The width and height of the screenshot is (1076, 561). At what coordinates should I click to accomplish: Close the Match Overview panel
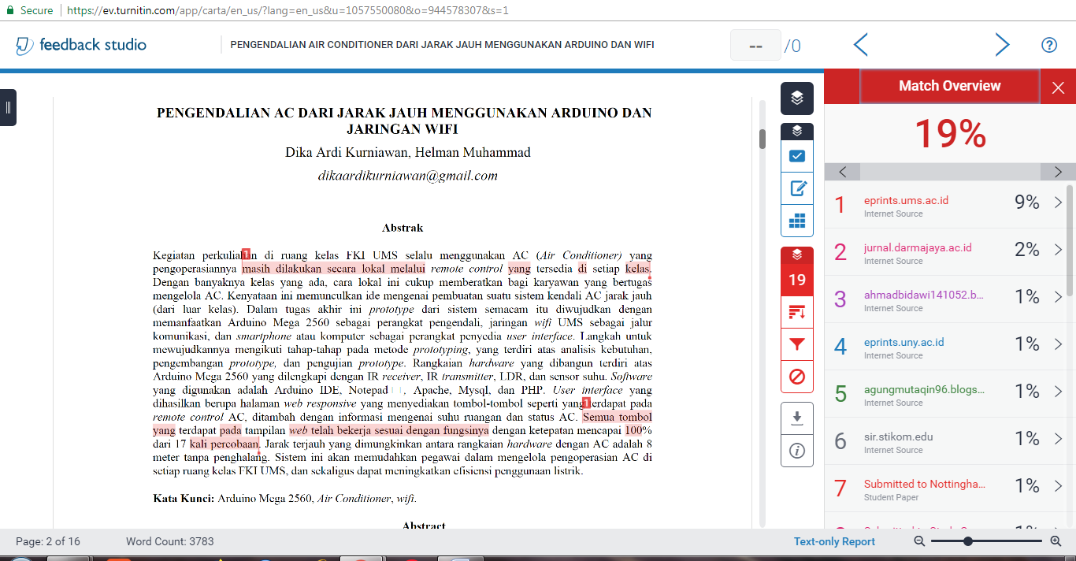coord(1058,87)
